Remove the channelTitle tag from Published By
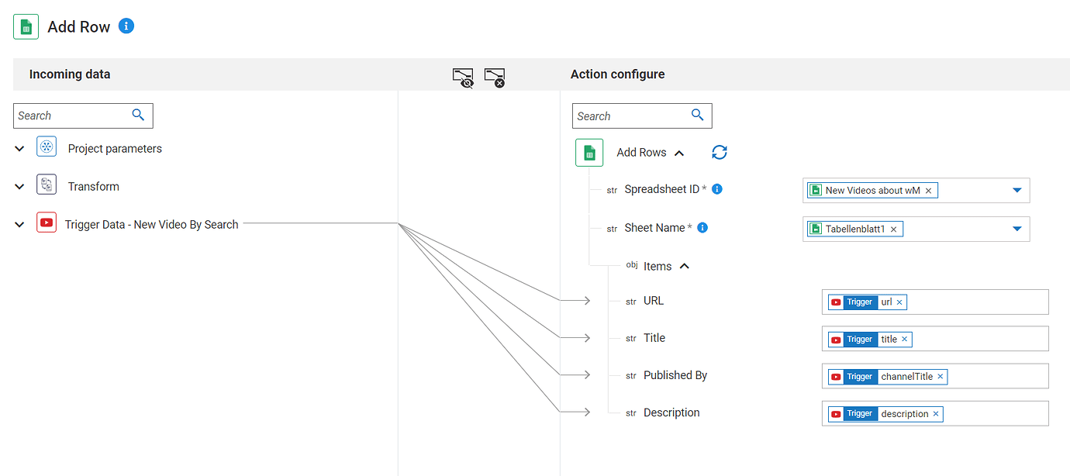1070x476 pixels. pyautogui.click(x=941, y=377)
